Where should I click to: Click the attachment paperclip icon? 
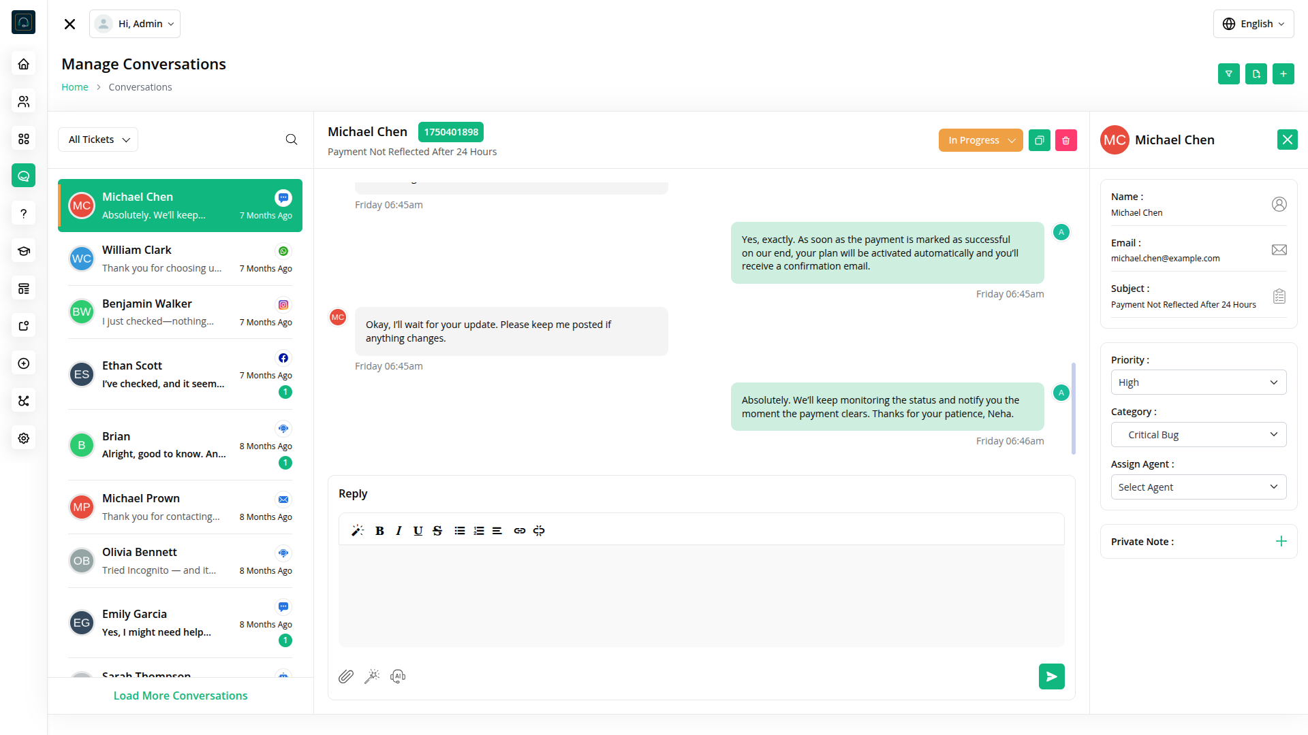coord(346,676)
